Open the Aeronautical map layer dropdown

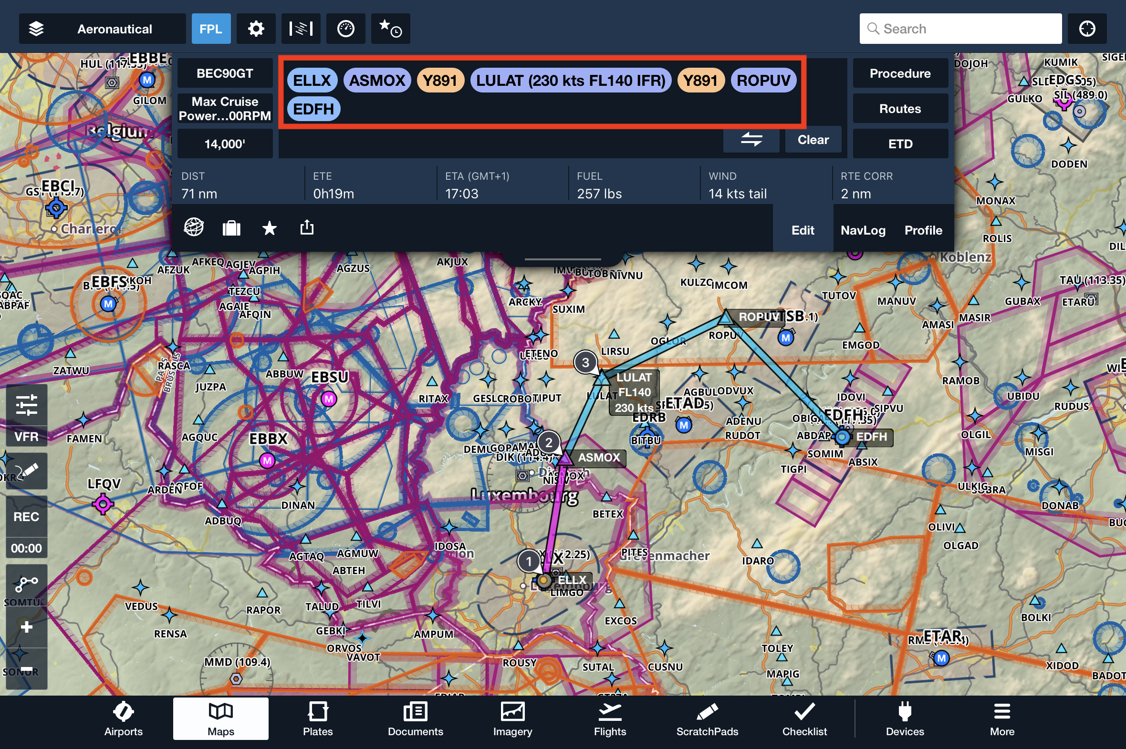coord(102,29)
